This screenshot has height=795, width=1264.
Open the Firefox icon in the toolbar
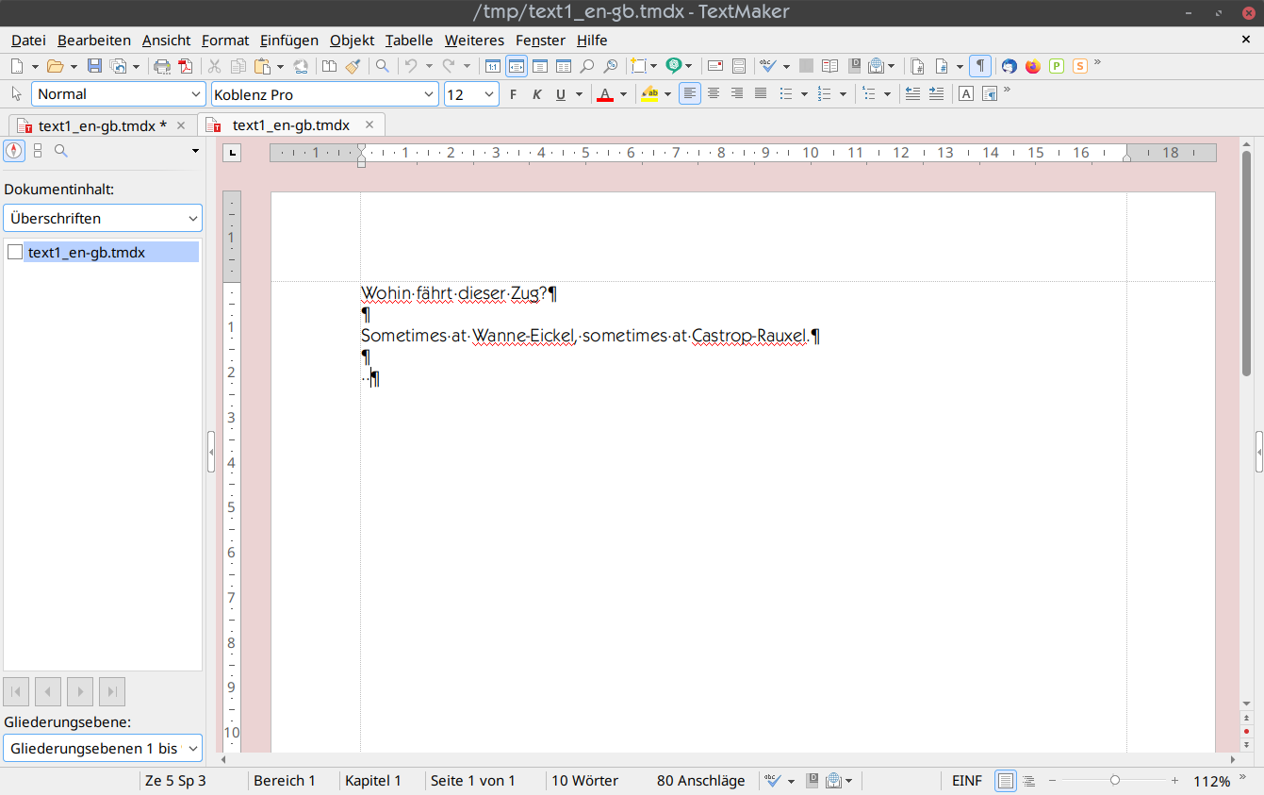1033,66
